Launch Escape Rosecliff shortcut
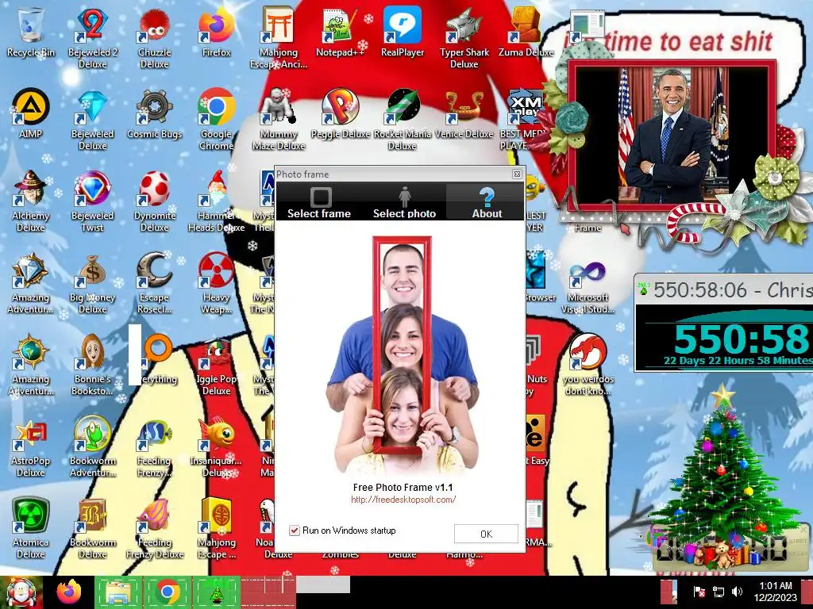This screenshot has width=813, height=609. 155,283
